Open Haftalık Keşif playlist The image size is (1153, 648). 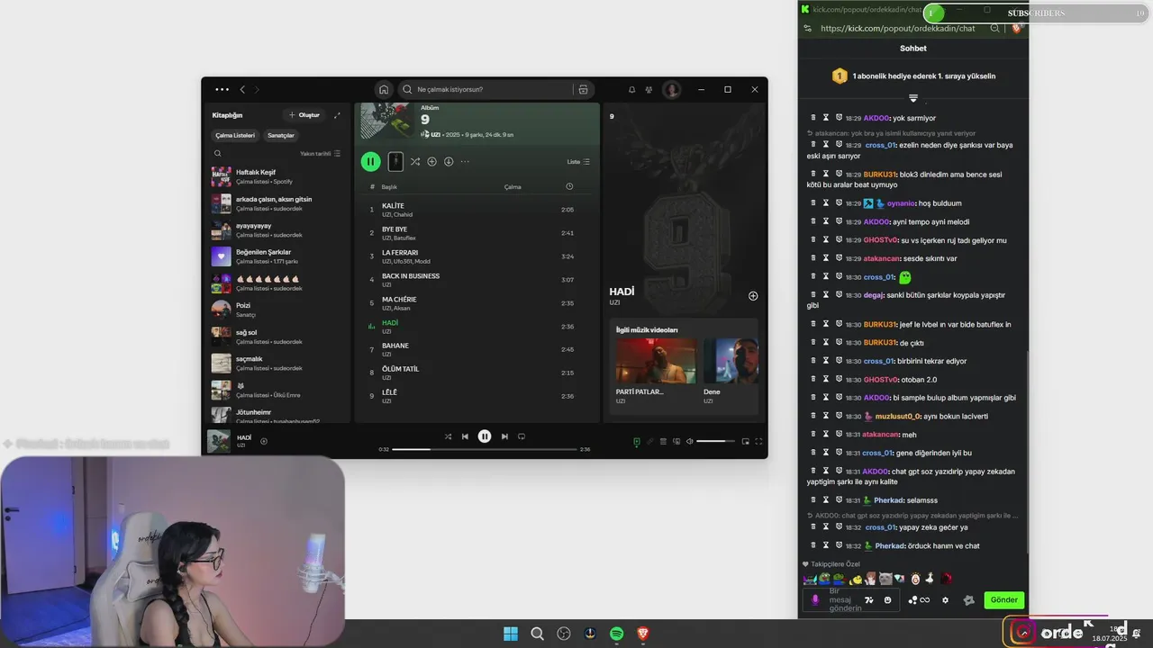click(279, 176)
